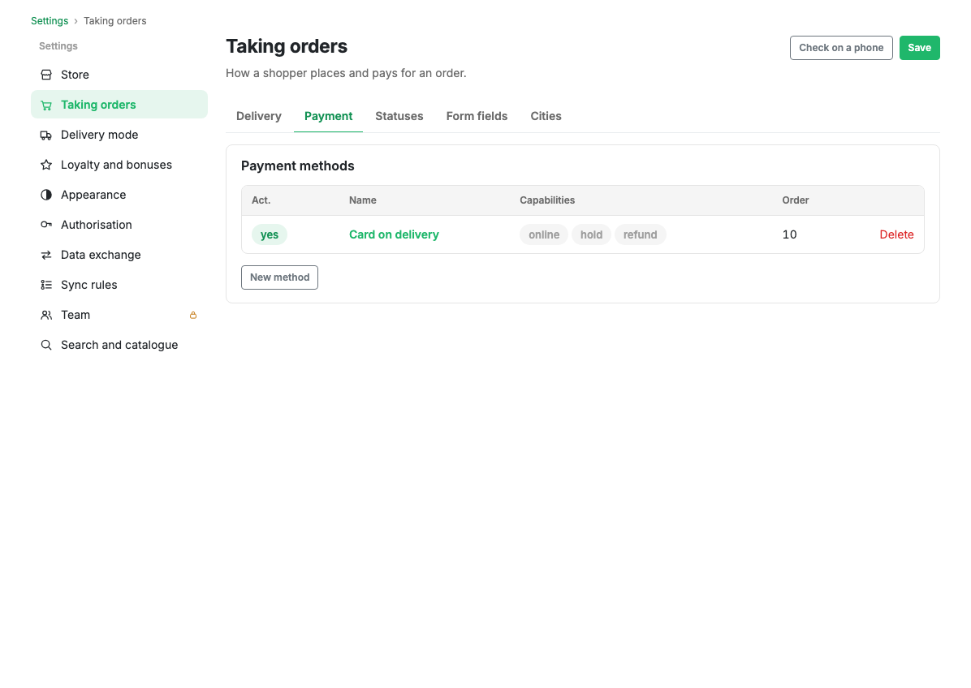Click the Sync rules list icon
Viewport: 971px width, 688px height.
45,286
